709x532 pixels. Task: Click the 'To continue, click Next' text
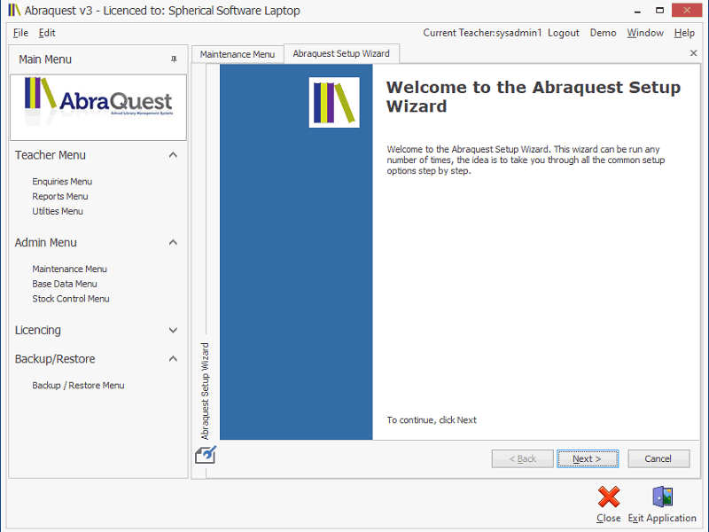click(x=432, y=420)
